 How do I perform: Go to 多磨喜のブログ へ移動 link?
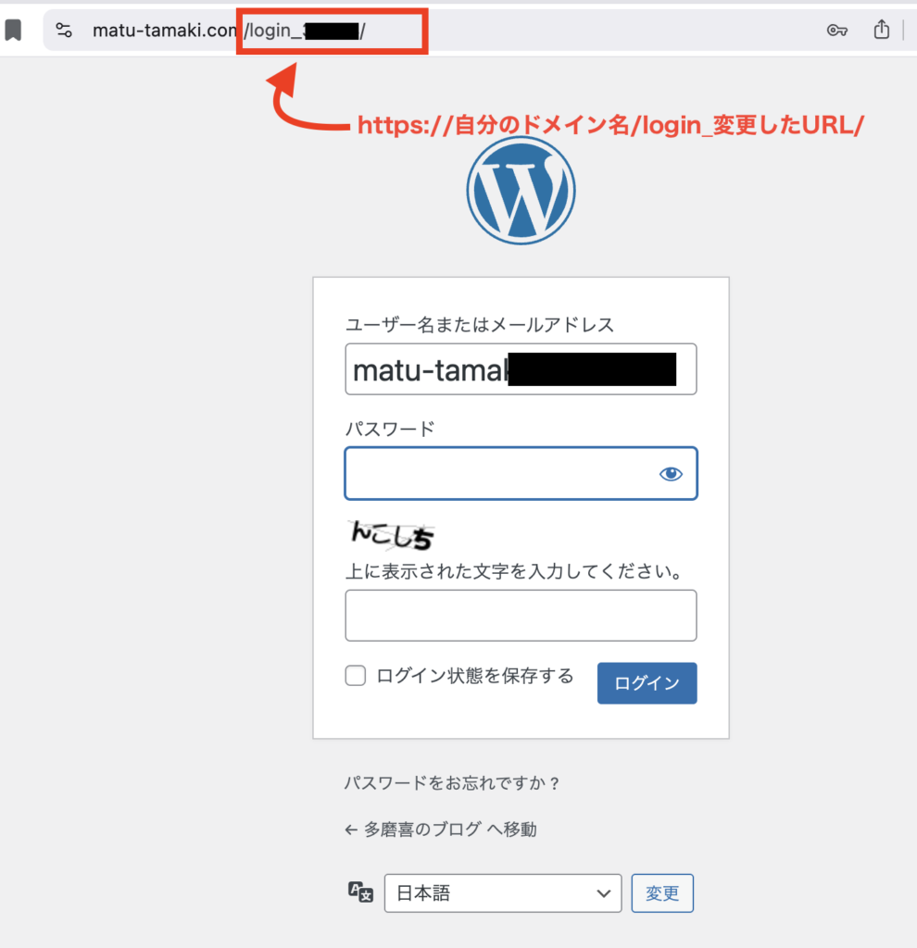point(440,829)
